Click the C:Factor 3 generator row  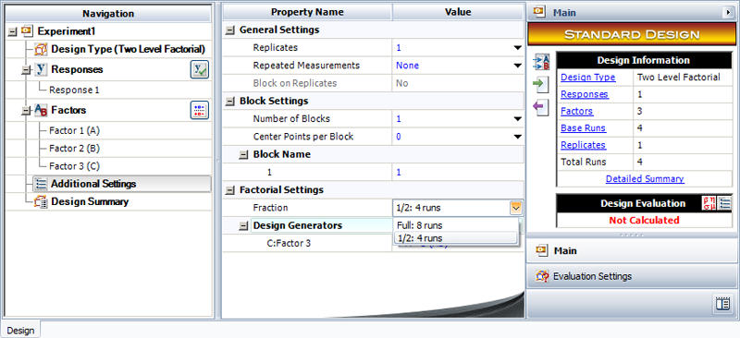coord(307,244)
